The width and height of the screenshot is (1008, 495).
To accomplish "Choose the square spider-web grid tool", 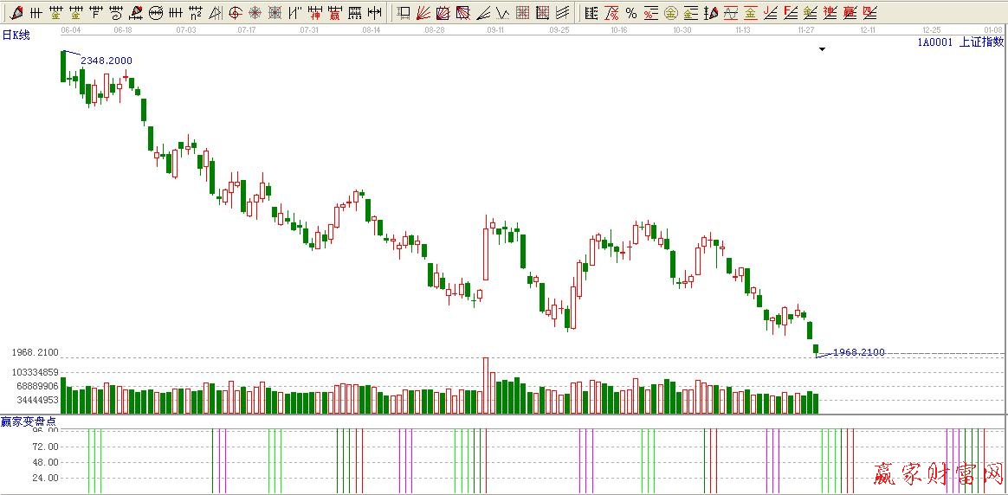I will pyautogui.click(x=275, y=13).
